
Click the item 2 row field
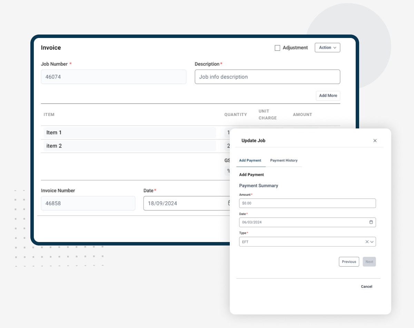129,146
